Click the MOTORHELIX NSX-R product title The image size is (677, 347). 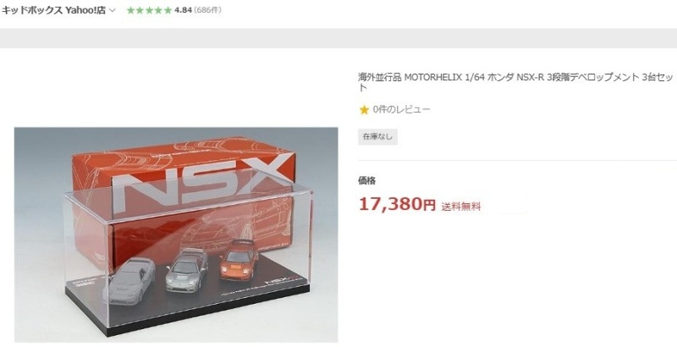click(515, 82)
